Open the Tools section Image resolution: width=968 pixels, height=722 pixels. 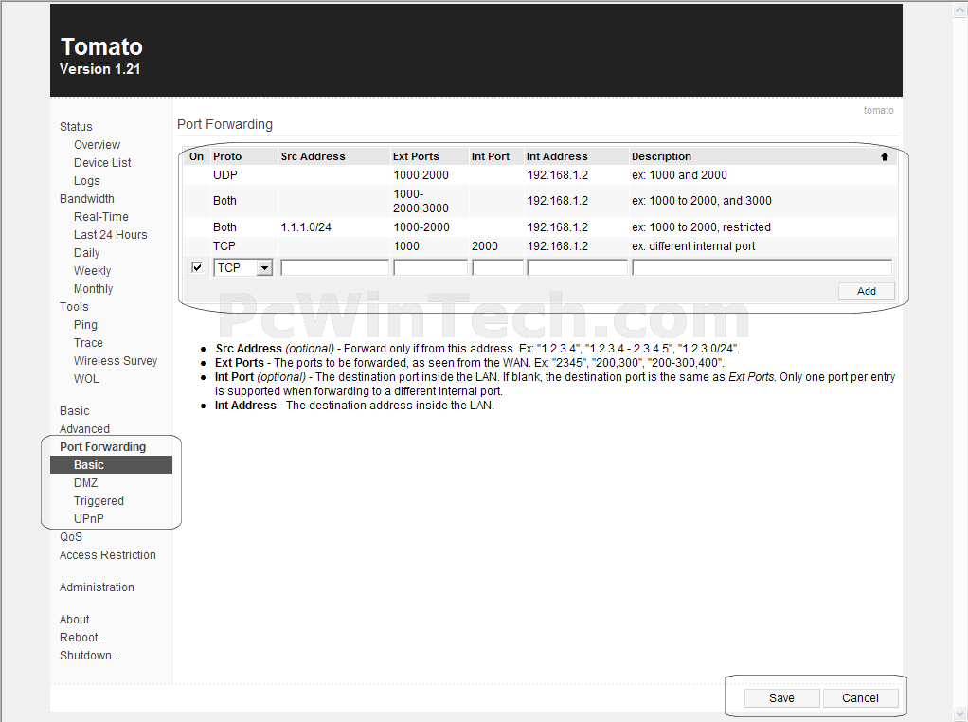[74, 306]
